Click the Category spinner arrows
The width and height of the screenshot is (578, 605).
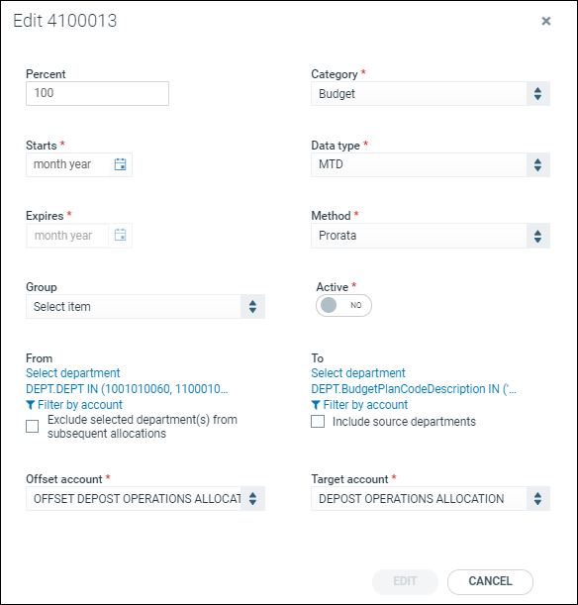537,94
